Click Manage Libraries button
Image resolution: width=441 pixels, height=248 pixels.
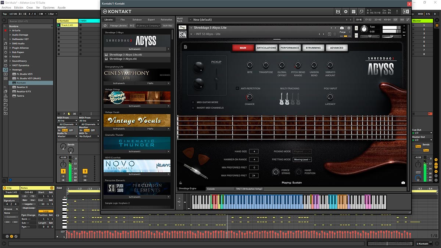point(118,26)
